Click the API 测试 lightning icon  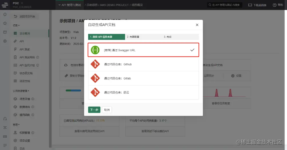(x=15, y=49)
